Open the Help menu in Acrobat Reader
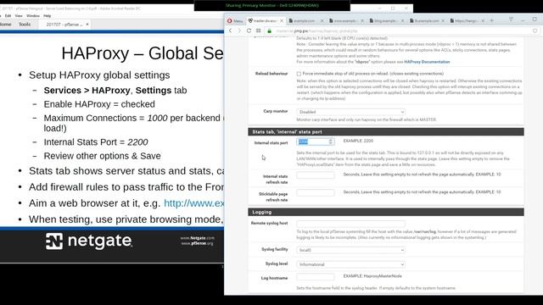The width and height of the screenshot is (543, 305). click(48, 16)
